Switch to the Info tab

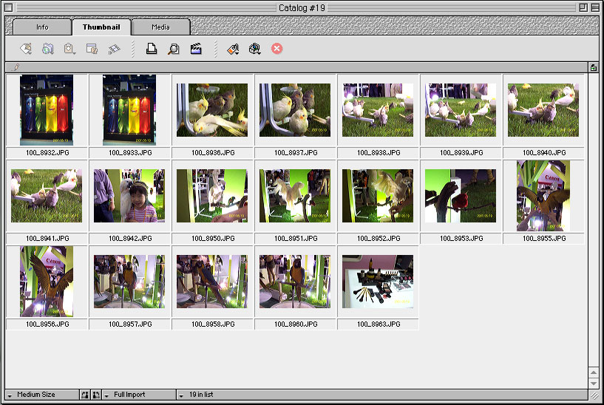point(42,27)
